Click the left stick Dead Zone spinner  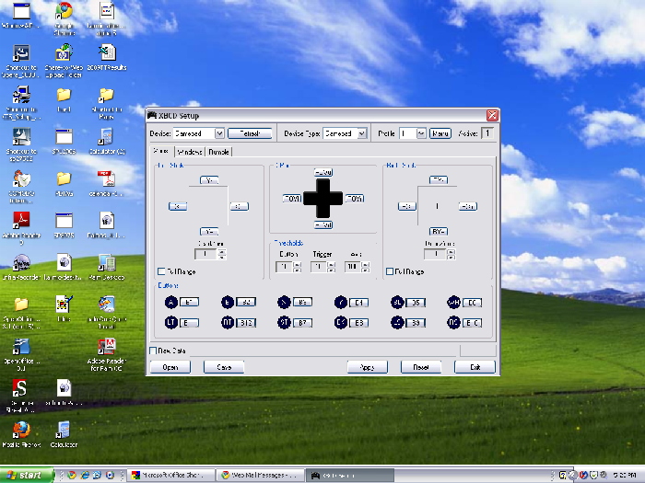point(221,253)
